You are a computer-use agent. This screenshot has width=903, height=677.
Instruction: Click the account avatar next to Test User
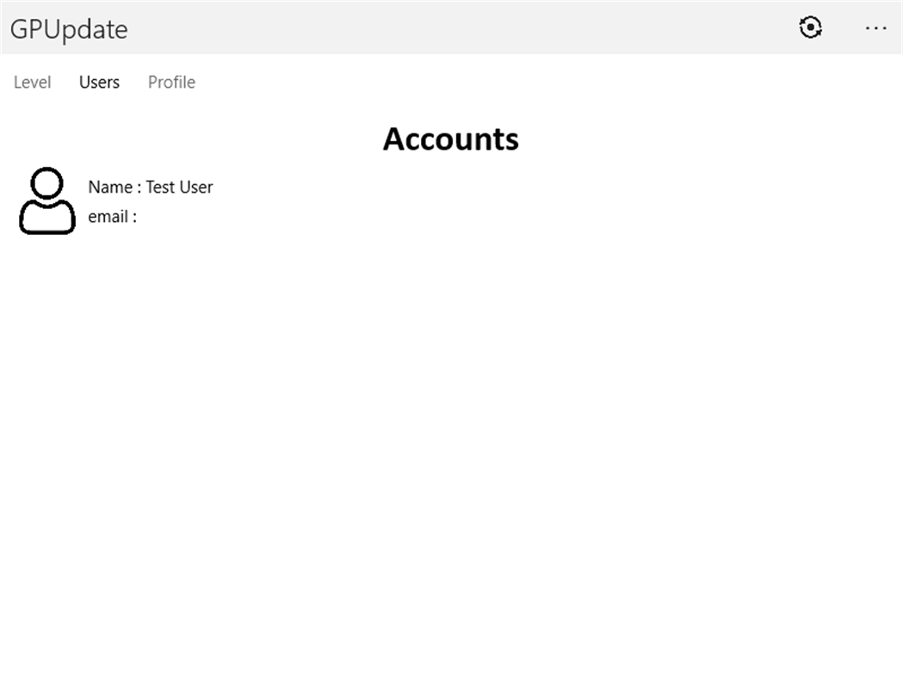click(x=47, y=199)
